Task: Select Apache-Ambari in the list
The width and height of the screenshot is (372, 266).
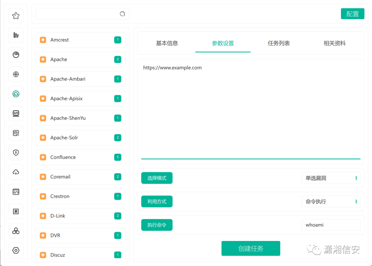Action: [80, 79]
